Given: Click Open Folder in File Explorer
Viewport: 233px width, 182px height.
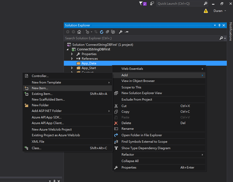Looking at the screenshot, I should coord(142,135).
